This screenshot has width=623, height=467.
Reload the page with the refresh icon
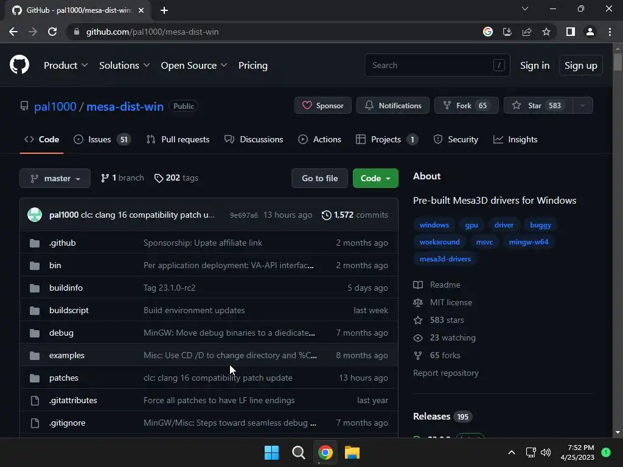(52, 32)
